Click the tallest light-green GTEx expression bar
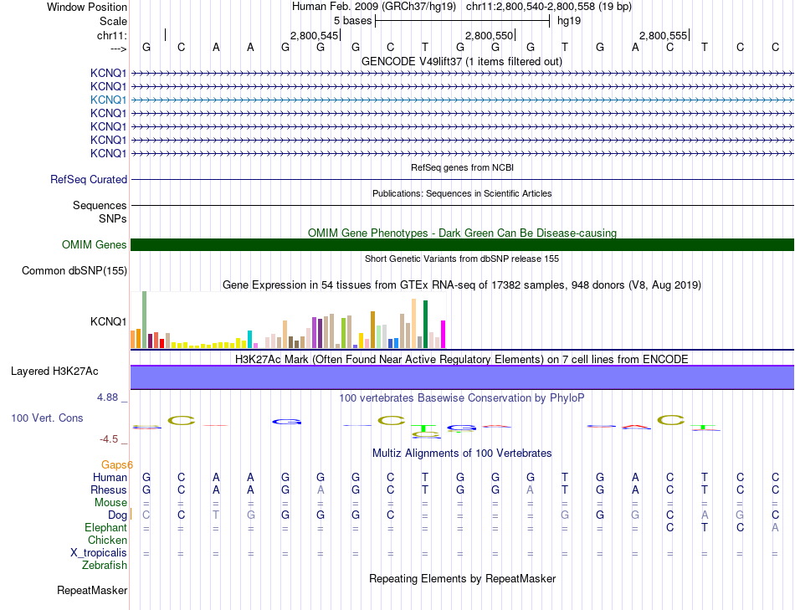Screen dimensions: 795x610 pyautogui.click(x=144, y=319)
